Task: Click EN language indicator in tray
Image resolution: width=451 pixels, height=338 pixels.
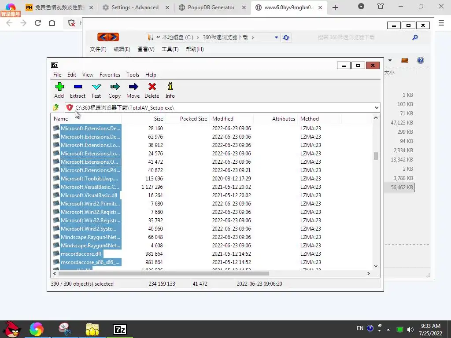Action: coord(360,328)
